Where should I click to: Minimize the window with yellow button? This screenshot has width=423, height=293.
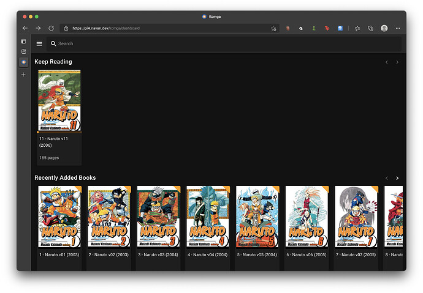point(31,17)
